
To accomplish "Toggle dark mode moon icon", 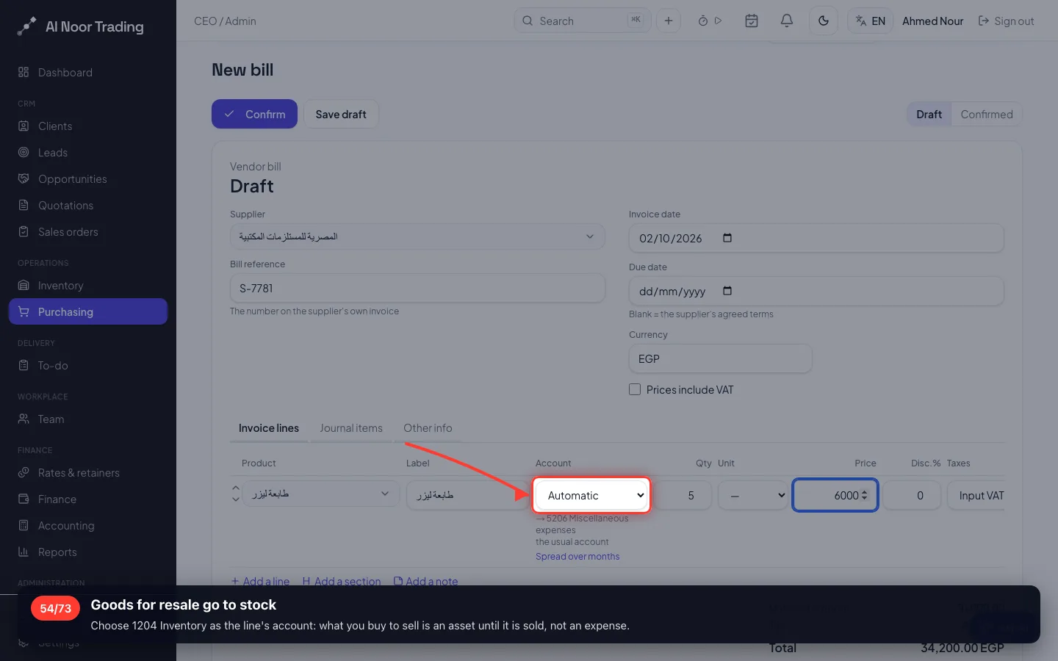I will point(824,21).
